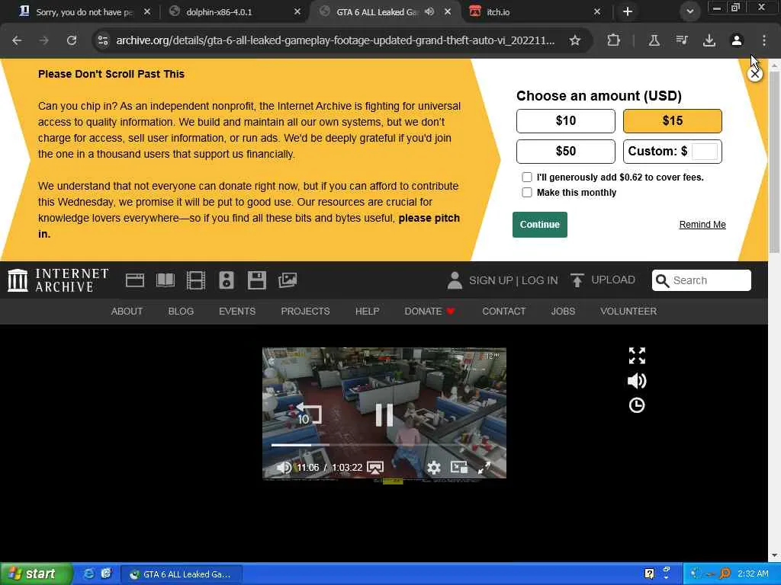This screenshot has width=781, height=585.
Task: Switch to the 'Sorry, you do not have' tab
Action: 84,11
